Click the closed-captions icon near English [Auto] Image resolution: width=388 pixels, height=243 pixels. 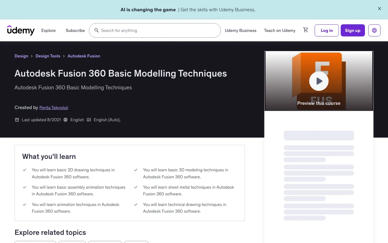(x=89, y=120)
